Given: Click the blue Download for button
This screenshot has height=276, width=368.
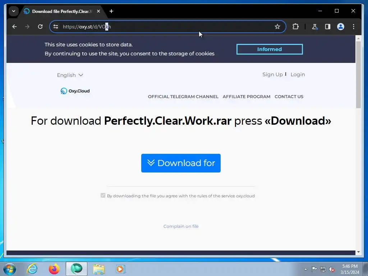Looking at the screenshot, I should [181, 163].
